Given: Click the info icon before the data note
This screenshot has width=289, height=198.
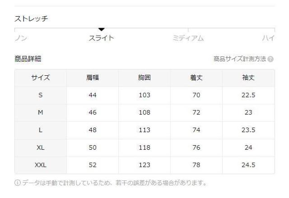Looking at the screenshot, I should coord(17,183).
